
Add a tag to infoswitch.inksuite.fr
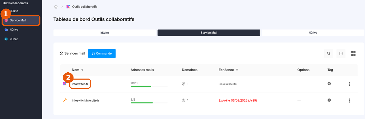tap(329, 100)
